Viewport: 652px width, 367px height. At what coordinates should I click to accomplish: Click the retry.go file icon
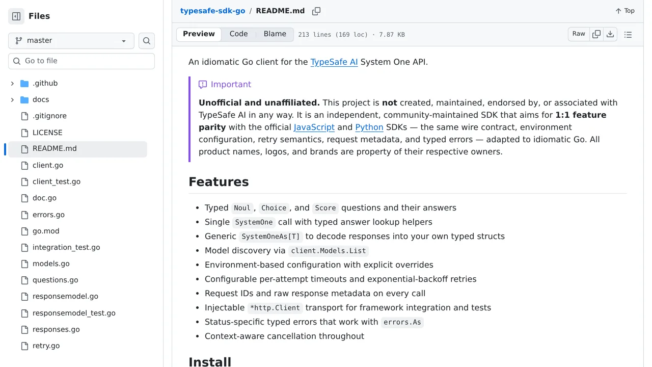(x=24, y=346)
